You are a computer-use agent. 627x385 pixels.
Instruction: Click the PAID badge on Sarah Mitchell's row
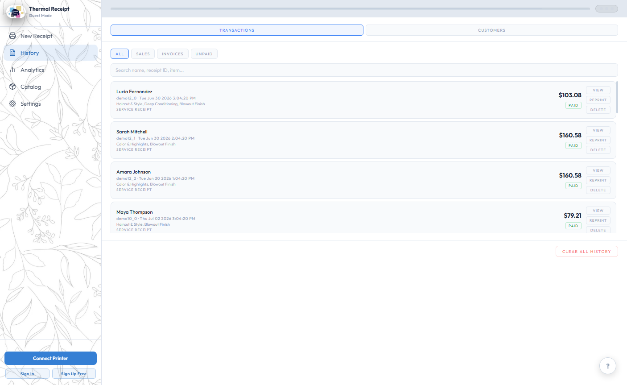click(573, 145)
